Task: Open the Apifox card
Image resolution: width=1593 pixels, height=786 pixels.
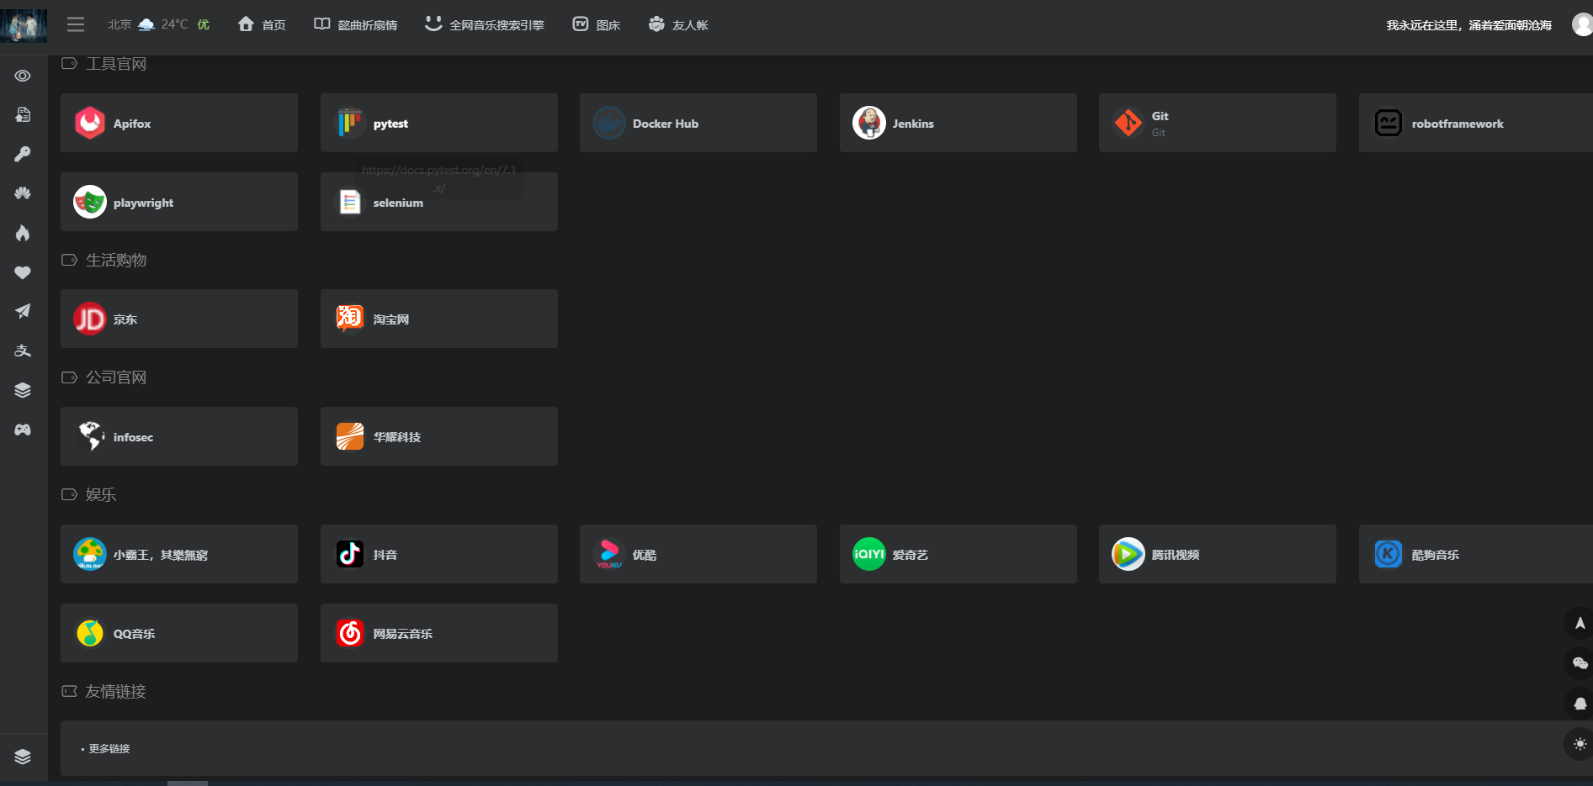Action: tap(179, 123)
